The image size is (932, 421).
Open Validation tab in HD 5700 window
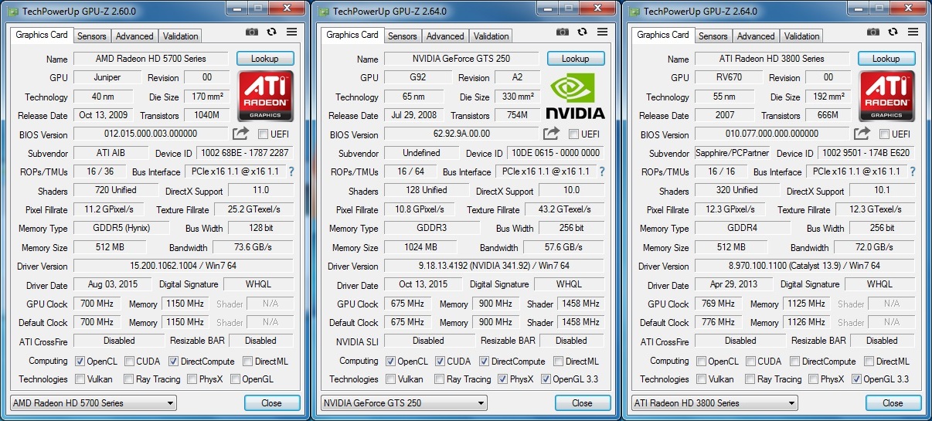181,36
